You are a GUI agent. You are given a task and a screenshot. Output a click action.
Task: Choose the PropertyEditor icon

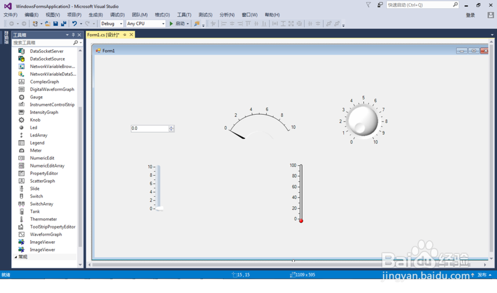[x=21, y=173]
